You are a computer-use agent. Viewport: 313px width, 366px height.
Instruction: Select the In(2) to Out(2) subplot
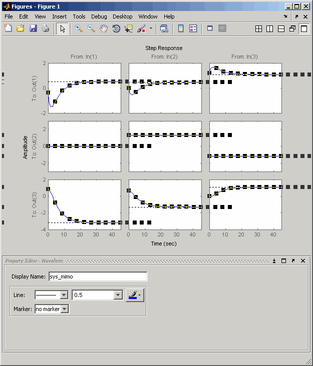pos(165,146)
